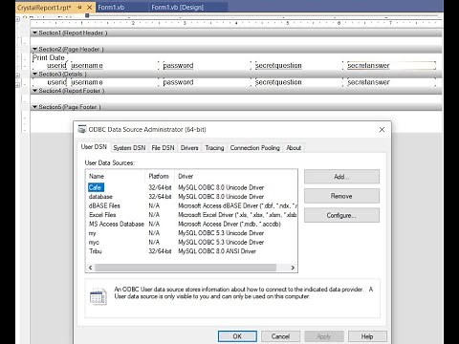459x344 pixels.
Task: Switch to the System DSN tab
Action: 129,148
